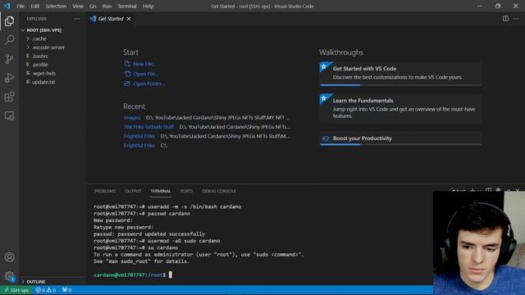The width and height of the screenshot is (525, 295).
Task: Click the Explorer more actions ellipsis
Action: coord(76,19)
